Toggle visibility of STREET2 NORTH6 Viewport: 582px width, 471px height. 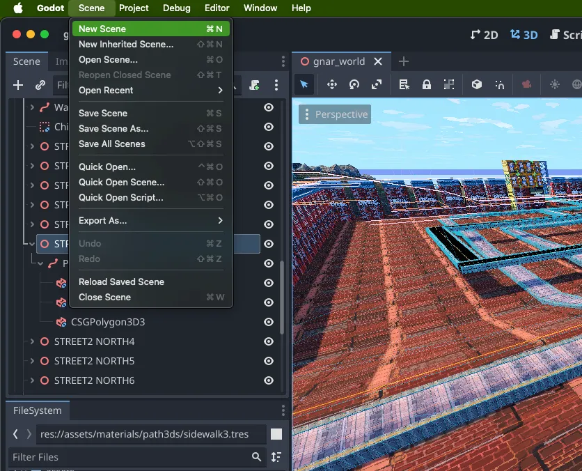[268, 380]
